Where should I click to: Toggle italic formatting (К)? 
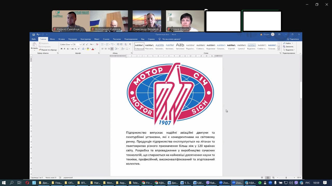coord(65,49)
